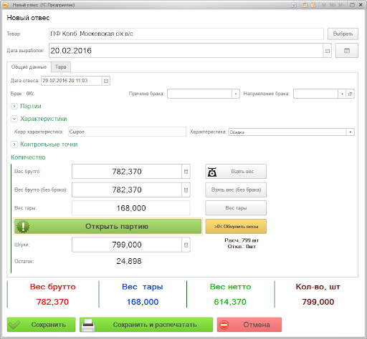The height and width of the screenshot is (339, 367).
Task: Open calculator icon in Вес брутто field
Action: point(186,172)
